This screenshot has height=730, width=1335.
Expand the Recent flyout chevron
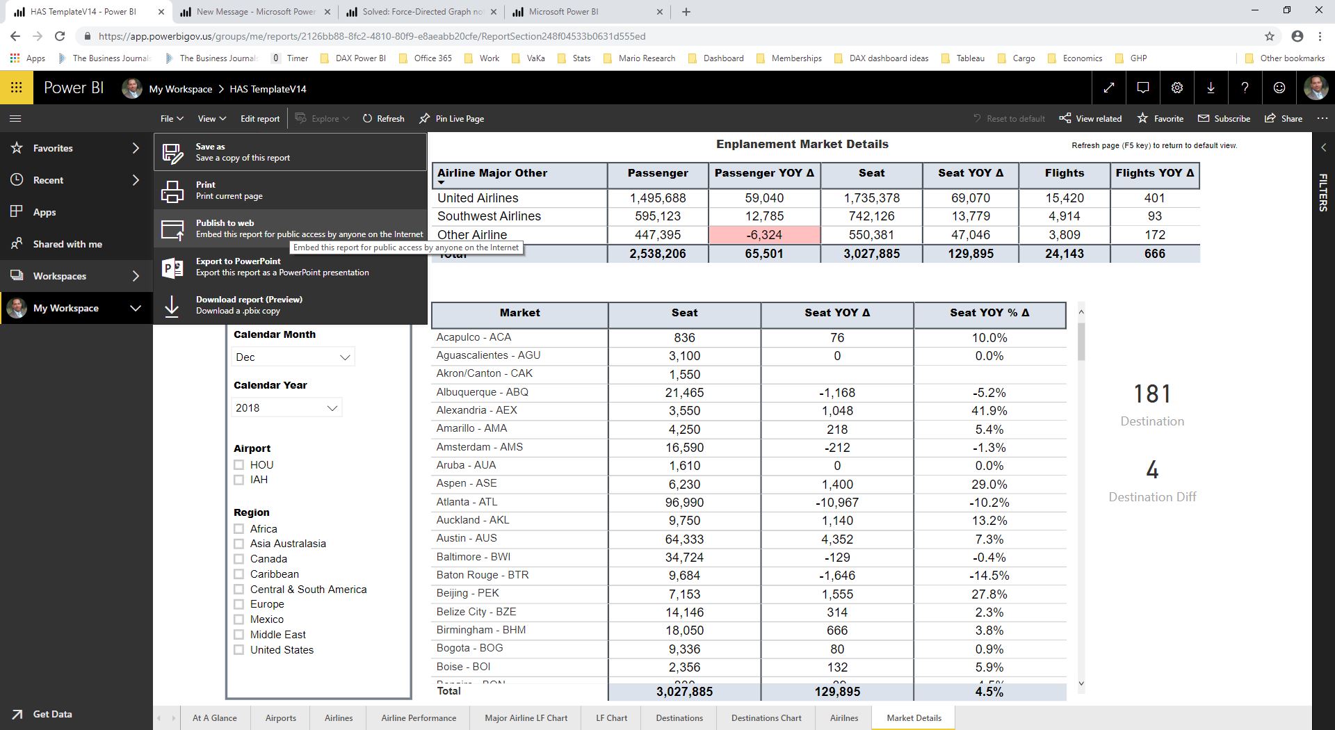tap(136, 180)
